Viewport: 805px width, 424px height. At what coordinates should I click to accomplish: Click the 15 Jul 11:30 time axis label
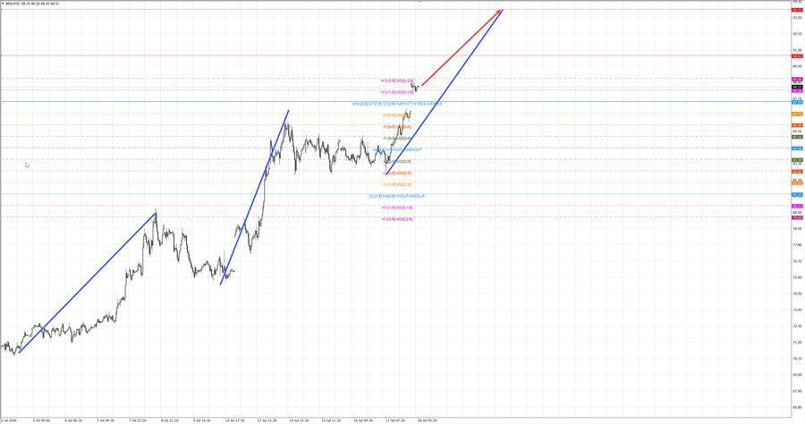[x=331, y=420]
